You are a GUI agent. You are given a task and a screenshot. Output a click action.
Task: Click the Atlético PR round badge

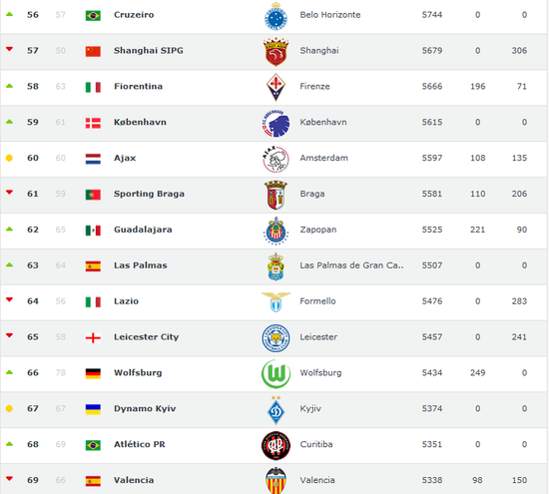tap(275, 445)
